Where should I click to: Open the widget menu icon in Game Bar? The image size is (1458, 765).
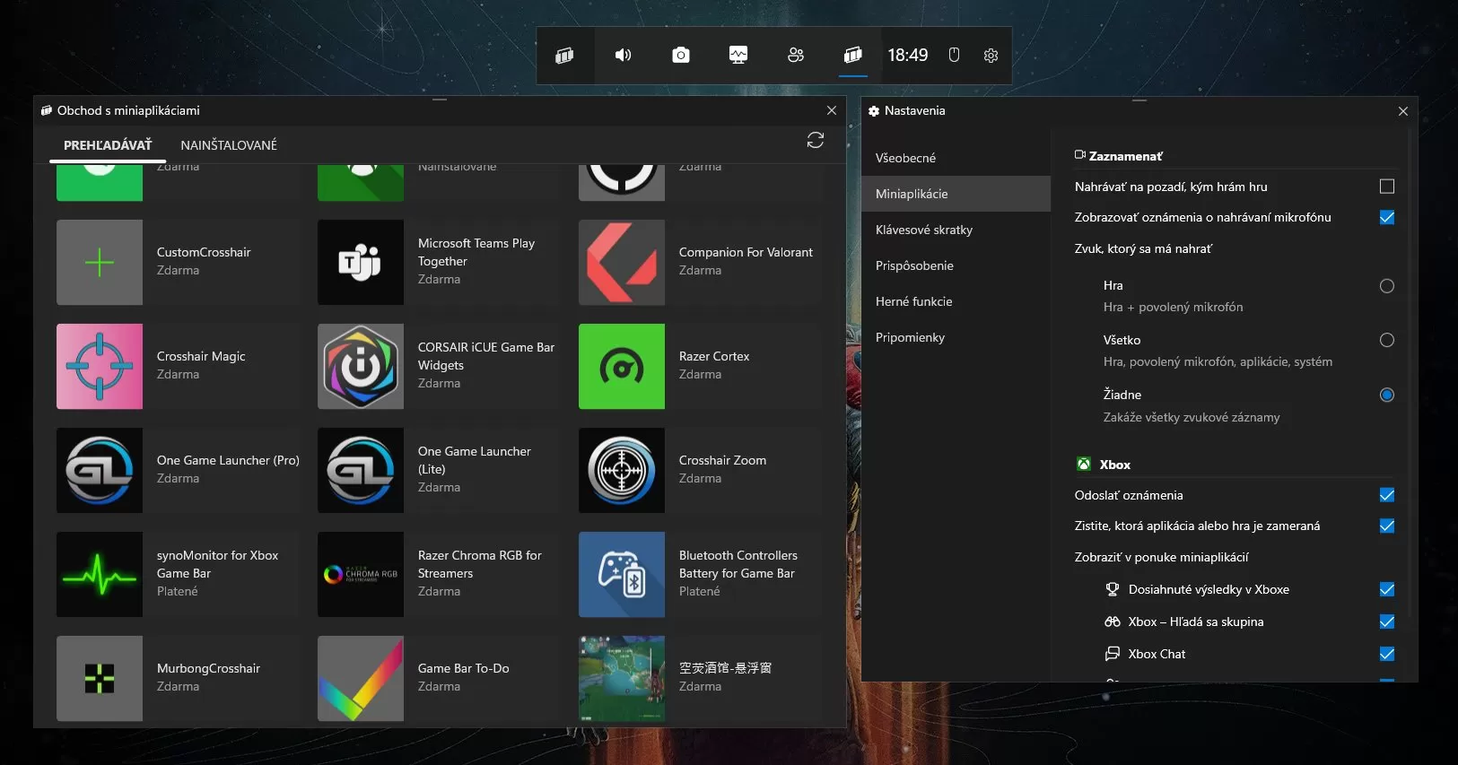click(x=564, y=56)
